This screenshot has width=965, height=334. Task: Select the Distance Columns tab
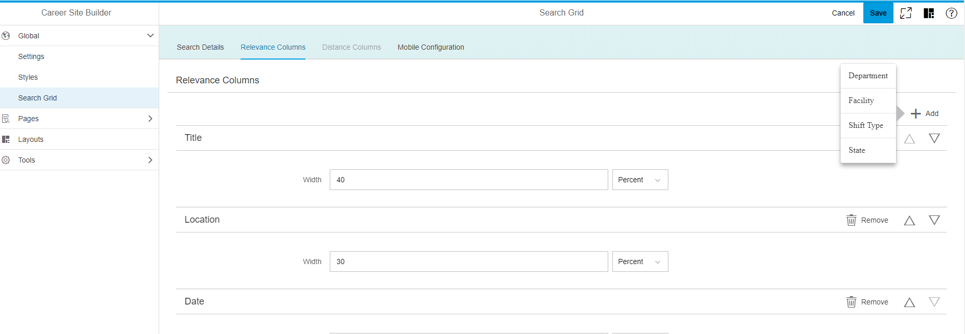tap(352, 47)
